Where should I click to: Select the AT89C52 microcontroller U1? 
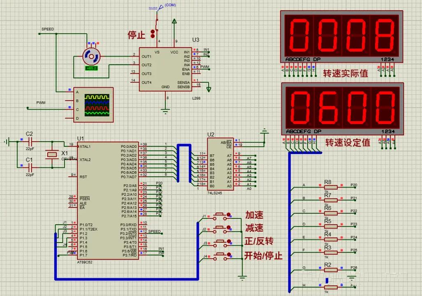coord(108,201)
